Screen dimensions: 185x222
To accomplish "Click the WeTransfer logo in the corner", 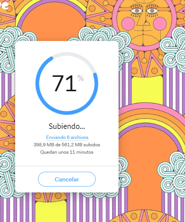I will click(4, 5).
